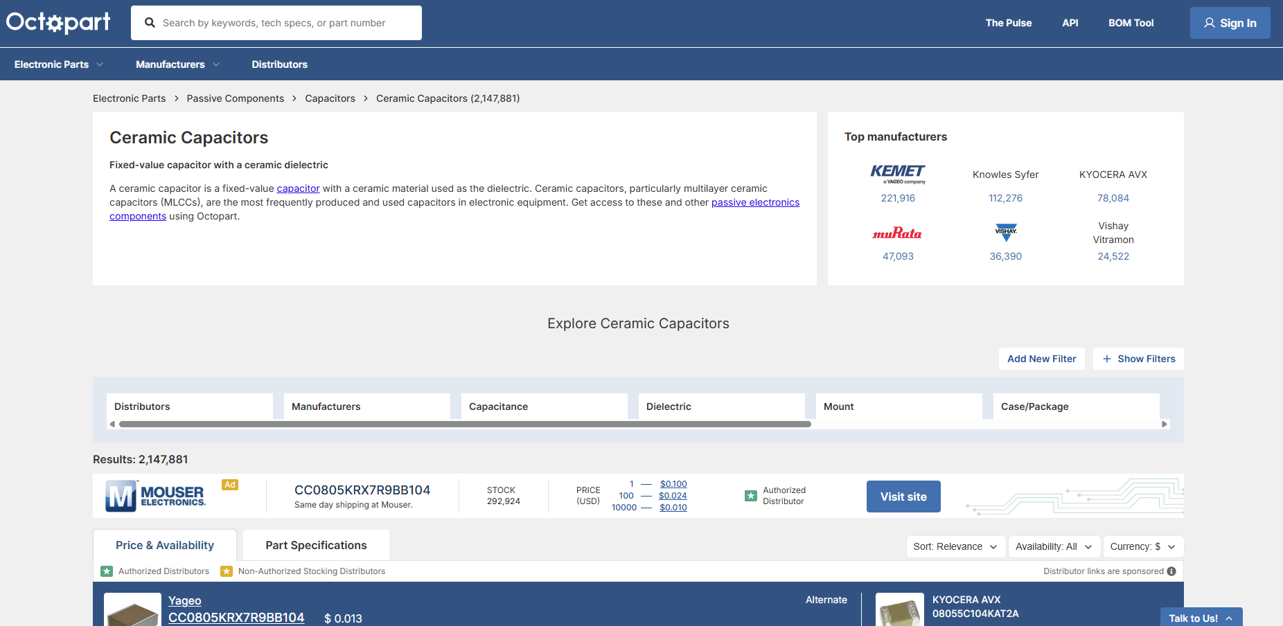This screenshot has height=626, width=1283.
Task: Select the Price & Availability tab
Action: tap(165, 545)
